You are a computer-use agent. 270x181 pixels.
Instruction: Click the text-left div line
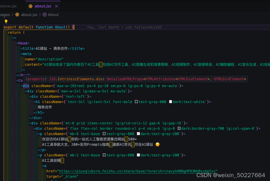[x=60, y=97]
